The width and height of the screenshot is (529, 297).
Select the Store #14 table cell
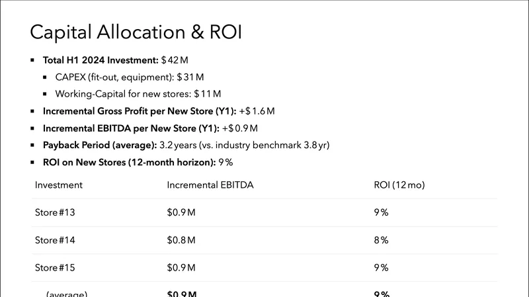point(55,240)
